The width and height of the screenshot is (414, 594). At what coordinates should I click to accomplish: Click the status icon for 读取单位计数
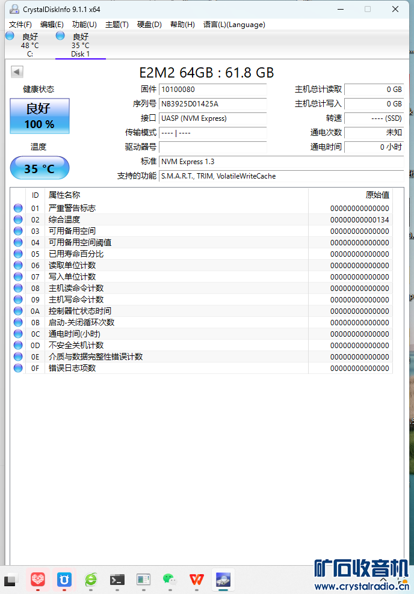(18, 265)
